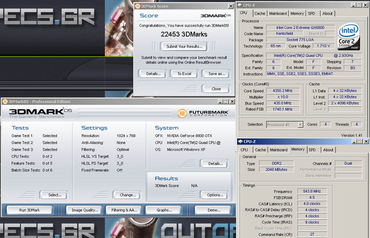Select About tab in lower CPU-Z window
The image size is (370, 238).
[328, 150]
